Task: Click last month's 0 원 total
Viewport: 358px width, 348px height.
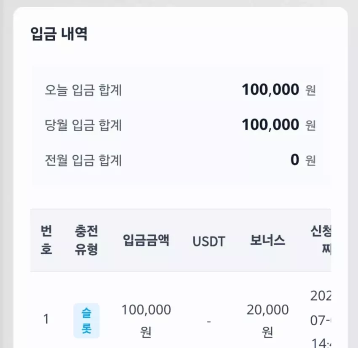Action: click(303, 160)
